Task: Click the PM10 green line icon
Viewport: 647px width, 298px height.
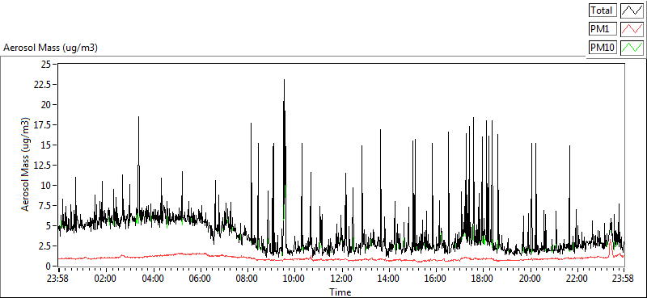Action: (x=632, y=48)
